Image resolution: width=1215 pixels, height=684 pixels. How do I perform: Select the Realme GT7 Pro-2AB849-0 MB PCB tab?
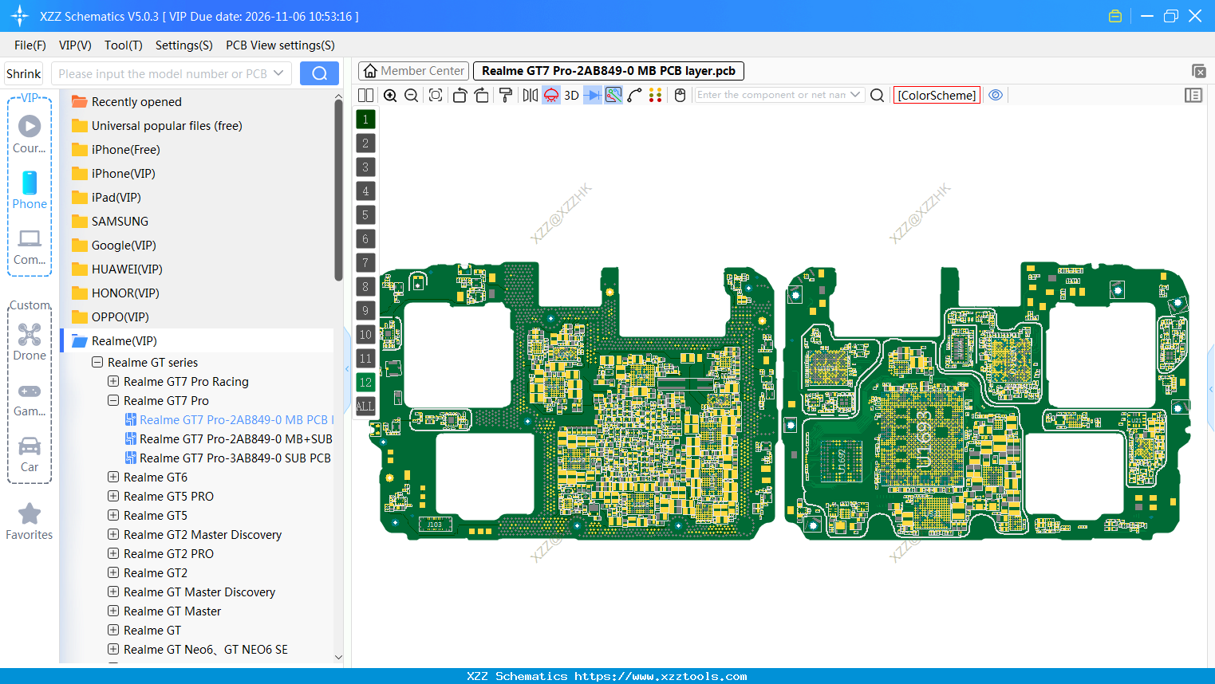[606, 71]
